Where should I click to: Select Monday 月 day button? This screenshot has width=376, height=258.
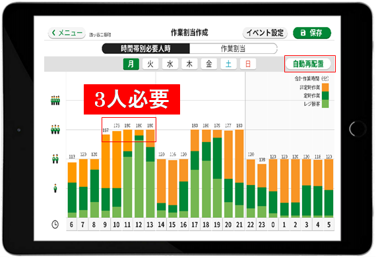click(x=131, y=64)
